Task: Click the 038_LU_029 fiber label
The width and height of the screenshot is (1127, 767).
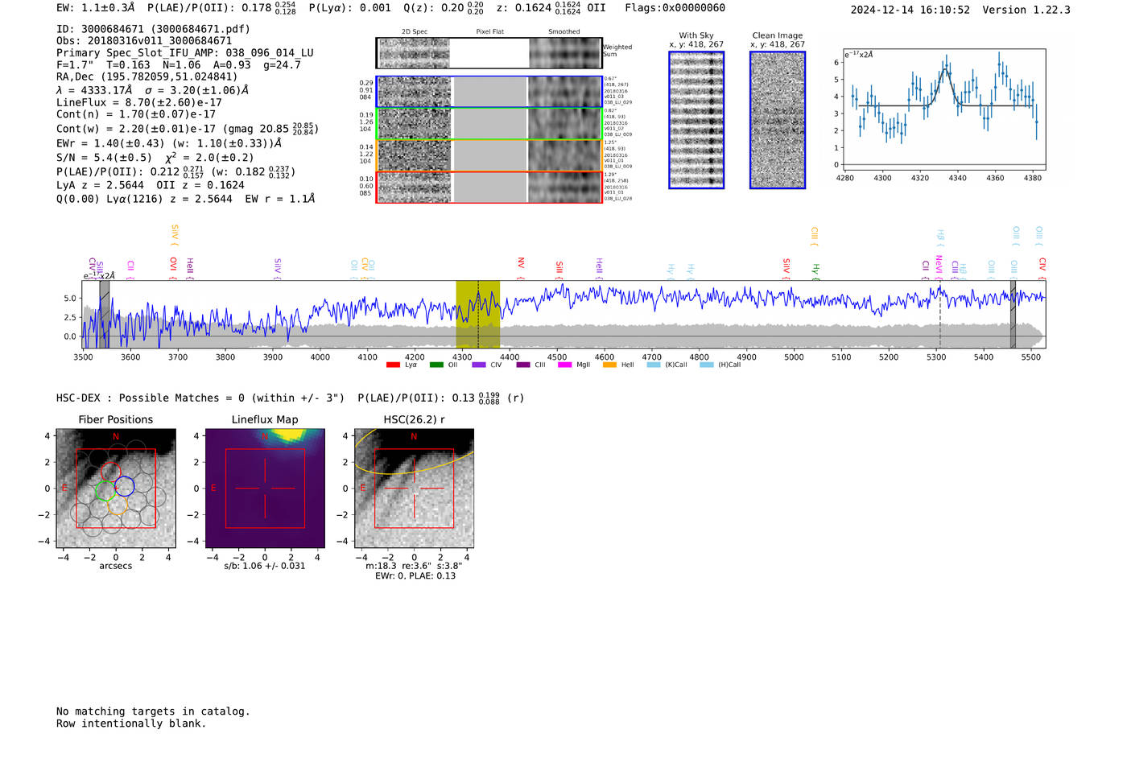Action: pos(618,103)
